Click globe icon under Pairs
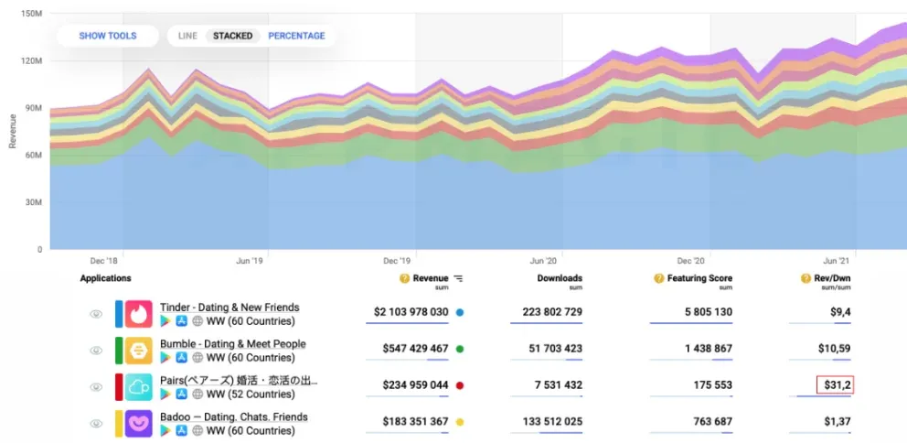 [x=197, y=394]
